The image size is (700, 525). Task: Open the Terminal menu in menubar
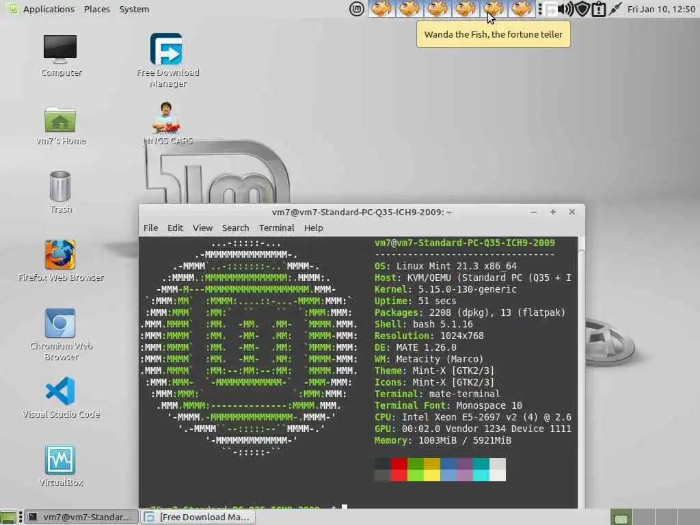pos(276,228)
